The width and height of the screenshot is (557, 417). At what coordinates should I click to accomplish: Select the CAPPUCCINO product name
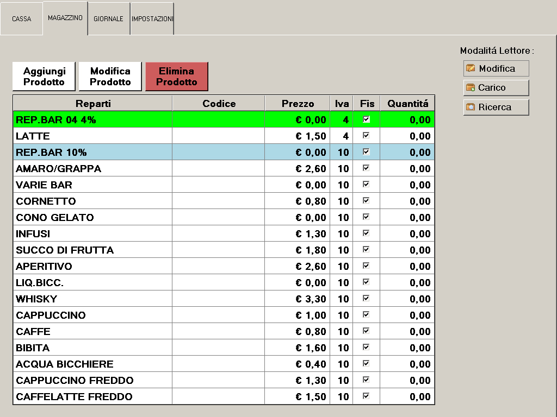(51, 315)
